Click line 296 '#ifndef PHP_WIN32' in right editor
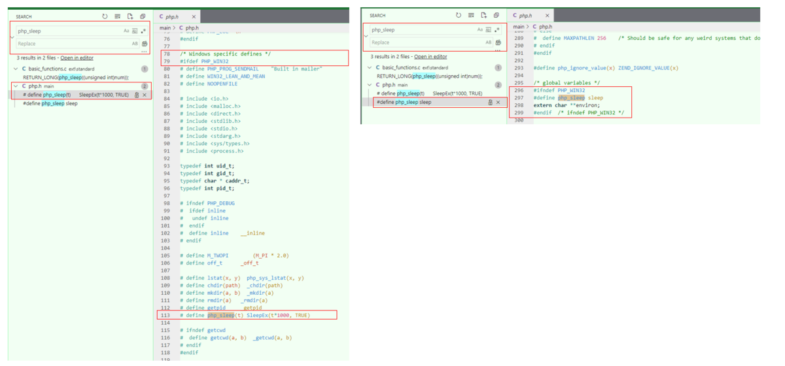 click(x=559, y=90)
